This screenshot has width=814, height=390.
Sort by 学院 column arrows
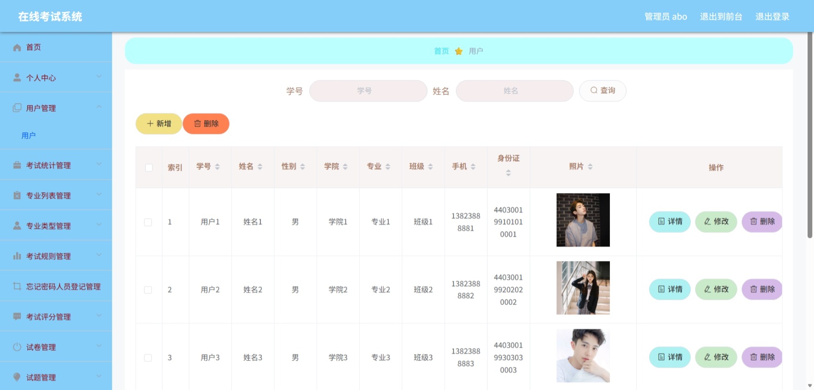click(345, 167)
